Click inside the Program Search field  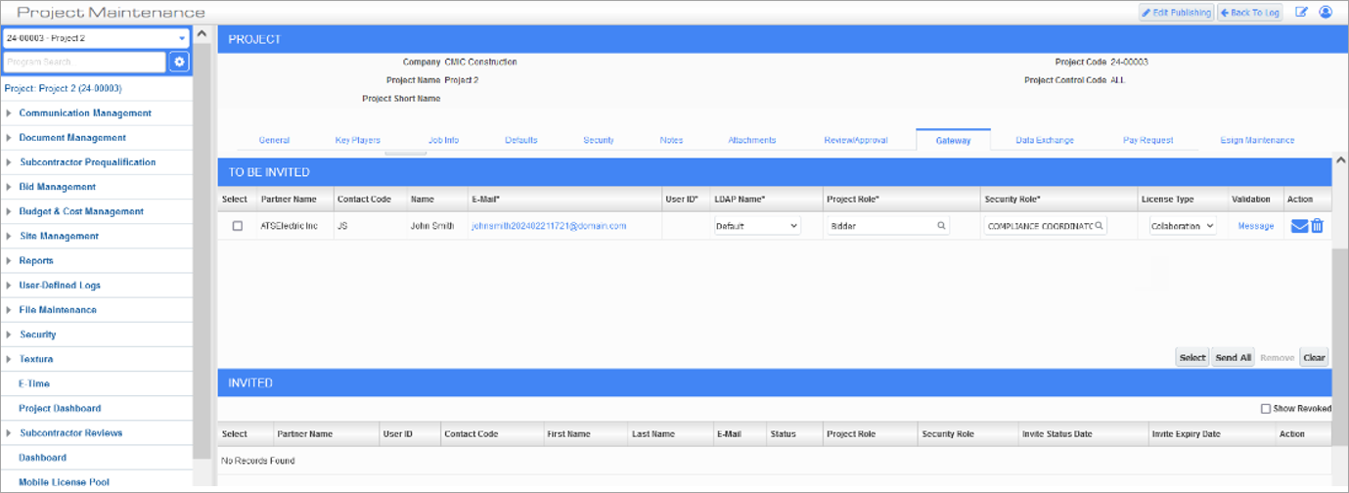(84, 62)
